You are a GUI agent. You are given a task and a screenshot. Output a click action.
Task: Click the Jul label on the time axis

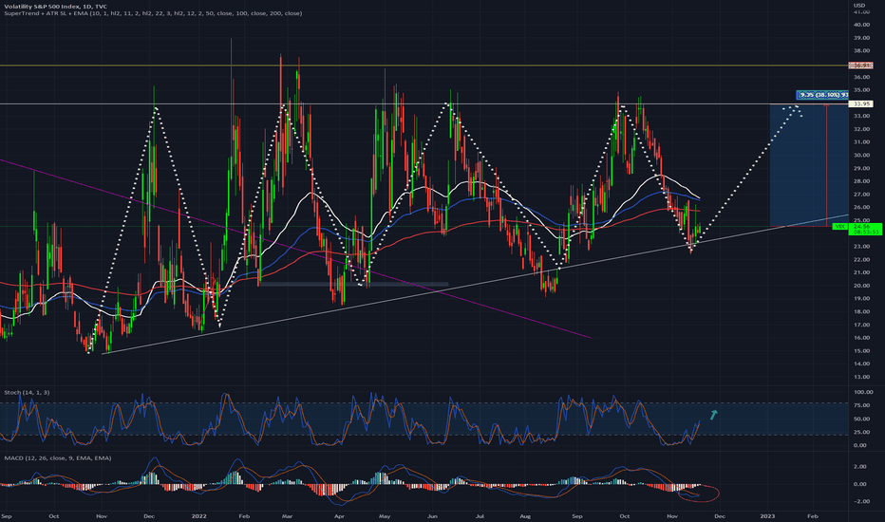[x=480, y=515]
